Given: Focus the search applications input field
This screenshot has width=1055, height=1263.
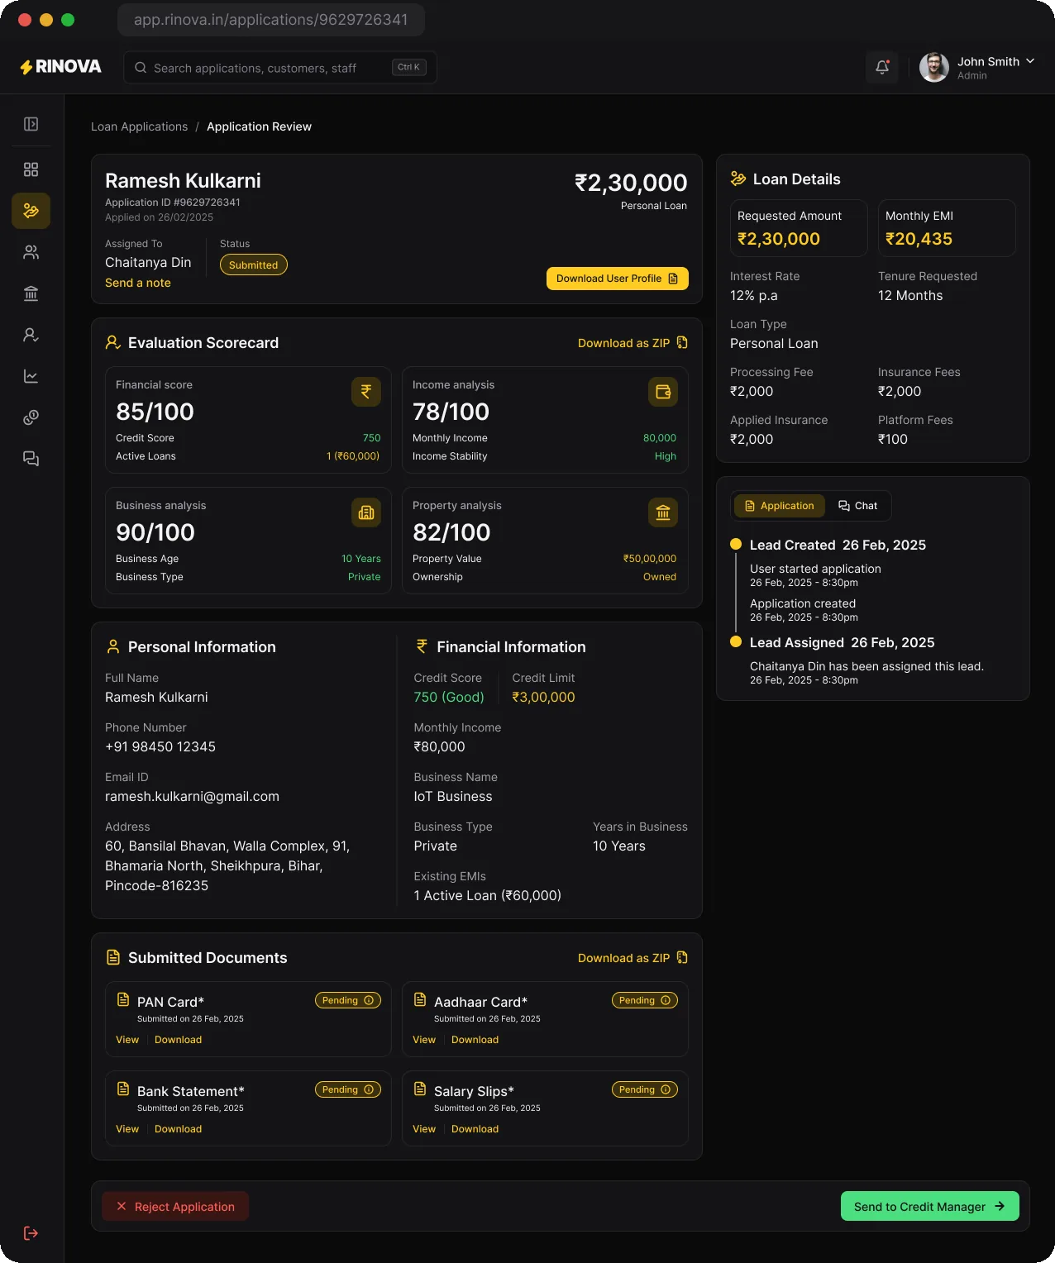Looking at the screenshot, I should coord(280,68).
